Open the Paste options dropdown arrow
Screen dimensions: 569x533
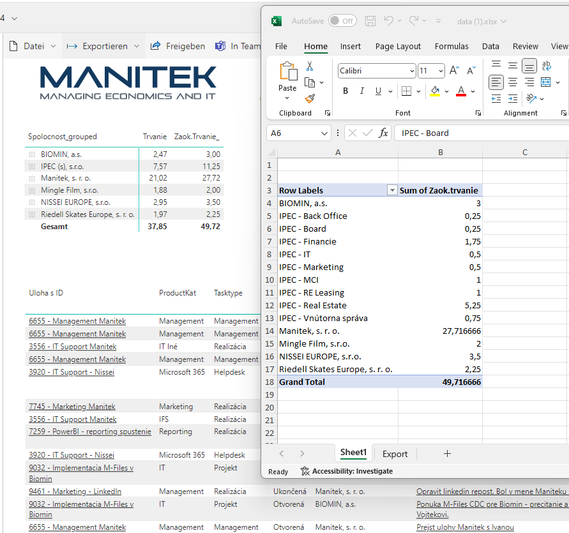[x=287, y=98]
